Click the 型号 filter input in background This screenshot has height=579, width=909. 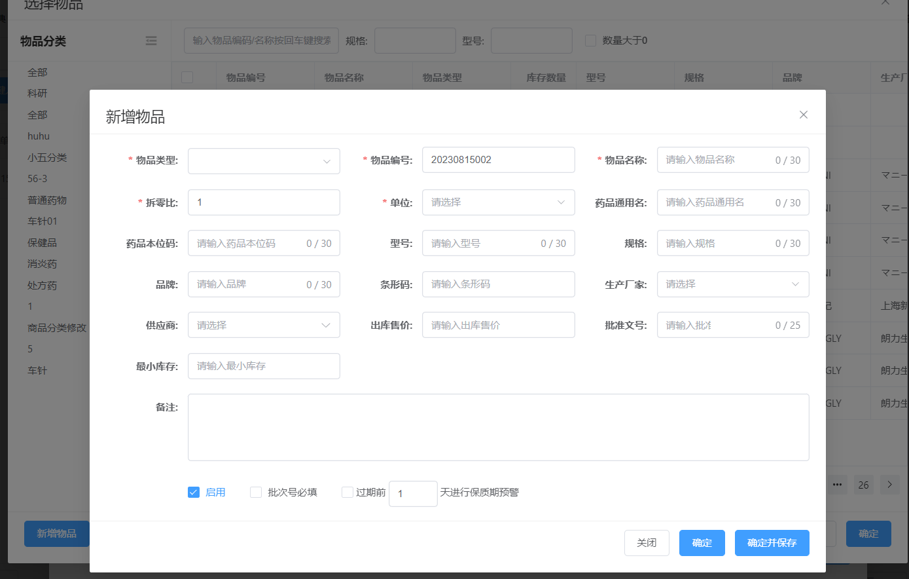531,41
